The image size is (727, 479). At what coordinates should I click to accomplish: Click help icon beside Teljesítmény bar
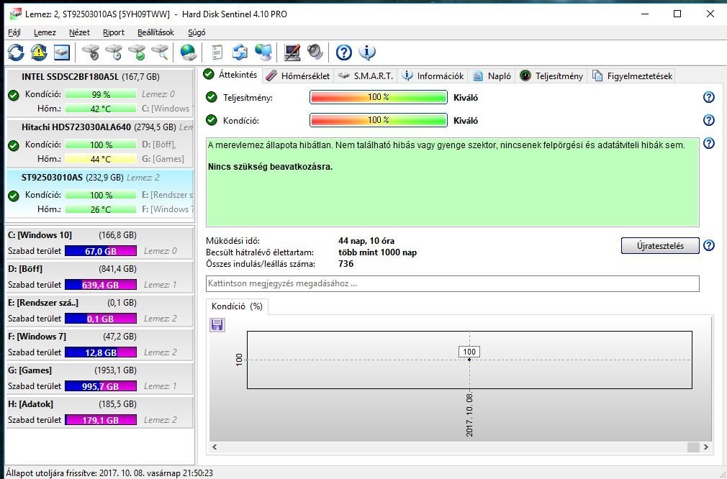pyautogui.click(x=708, y=97)
